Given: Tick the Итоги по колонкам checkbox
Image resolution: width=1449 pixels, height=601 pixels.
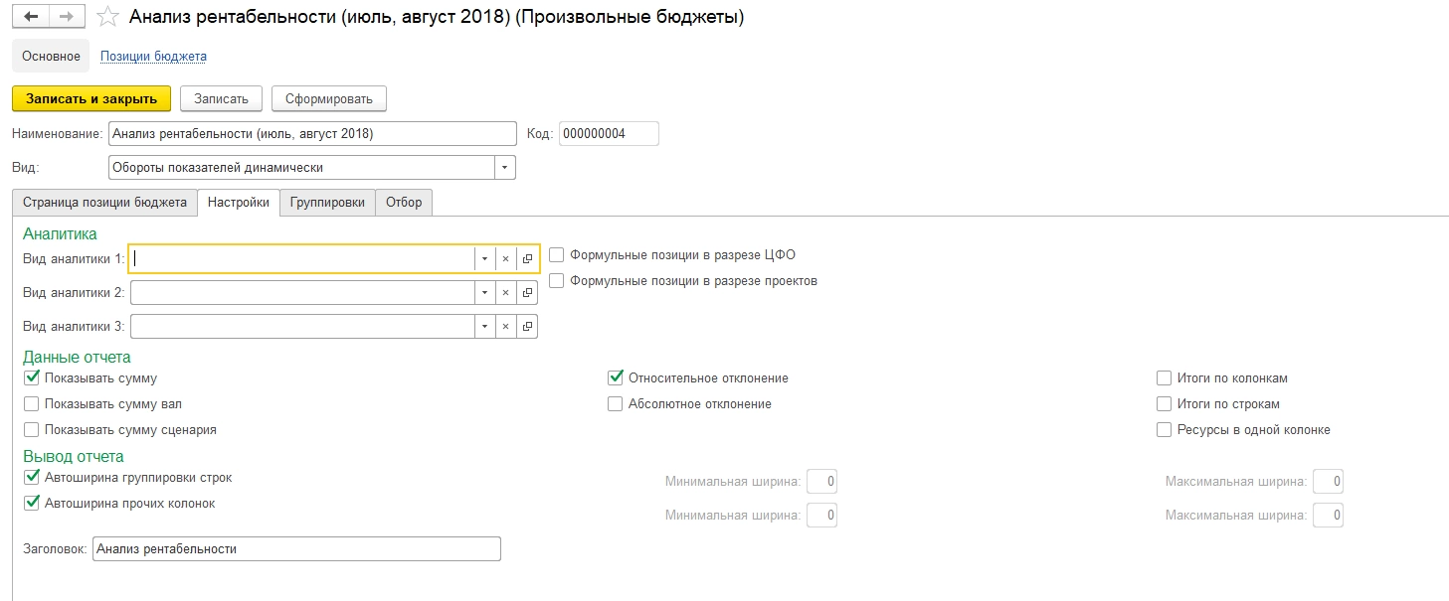Looking at the screenshot, I should 1164,378.
